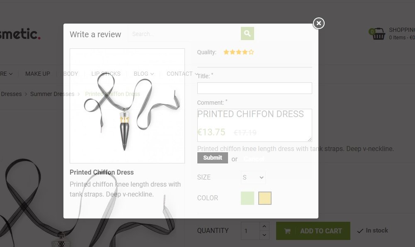415x247 pixels.
Task: Expand the CONTACT menu
Action: click(x=182, y=74)
